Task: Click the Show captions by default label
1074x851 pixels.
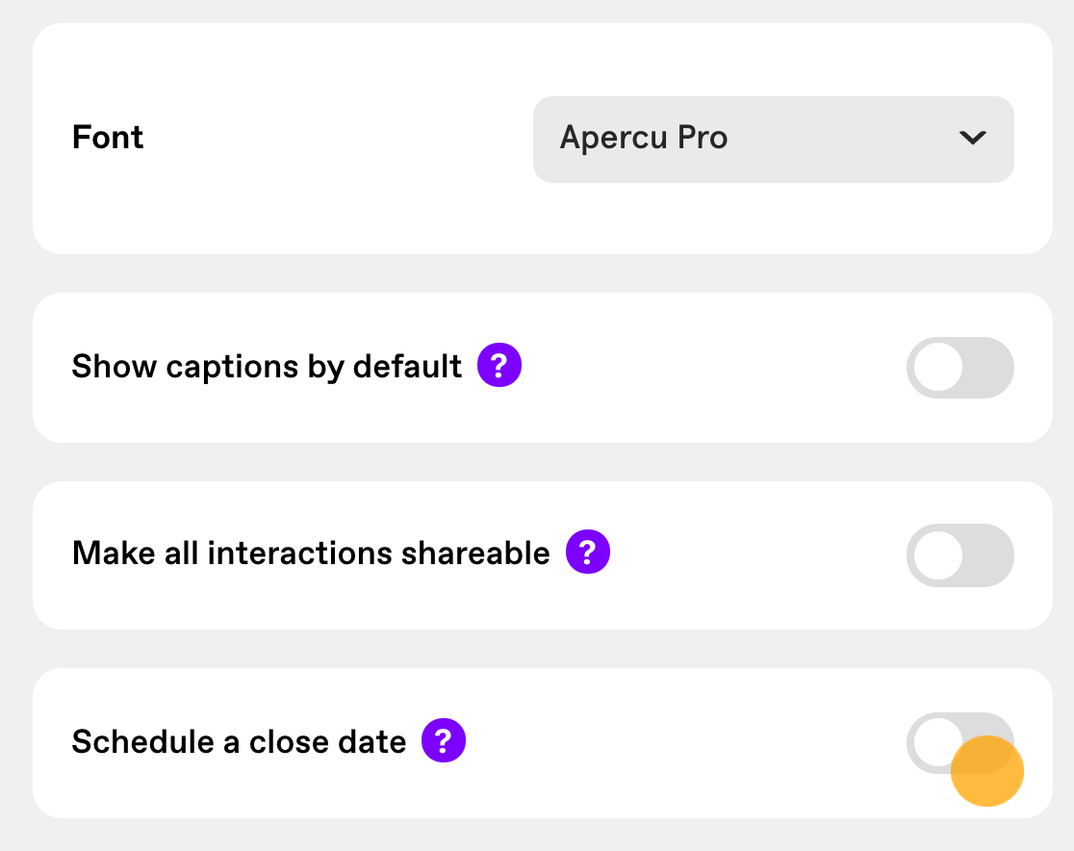Action: click(267, 367)
